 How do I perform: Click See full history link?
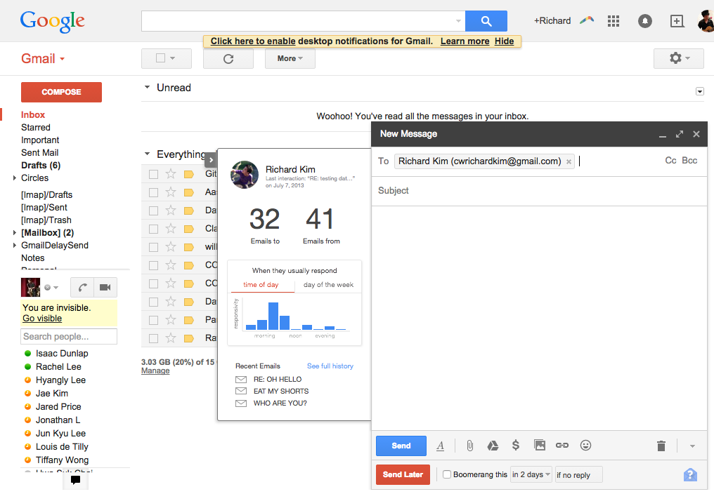coord(330,366)
